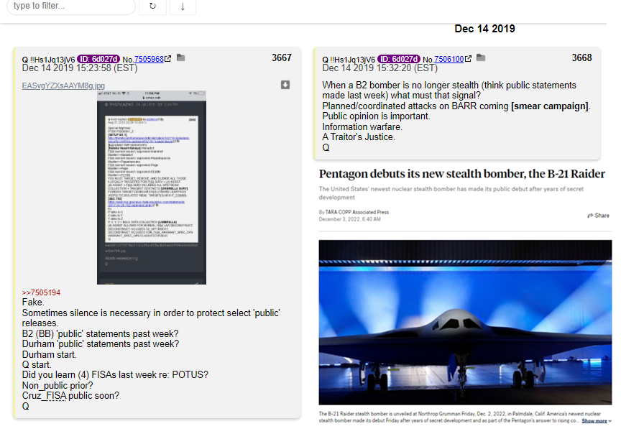Click the refresh arrow button beside filter
This screenshot has height=434, width=621.
tap(152, 6)
